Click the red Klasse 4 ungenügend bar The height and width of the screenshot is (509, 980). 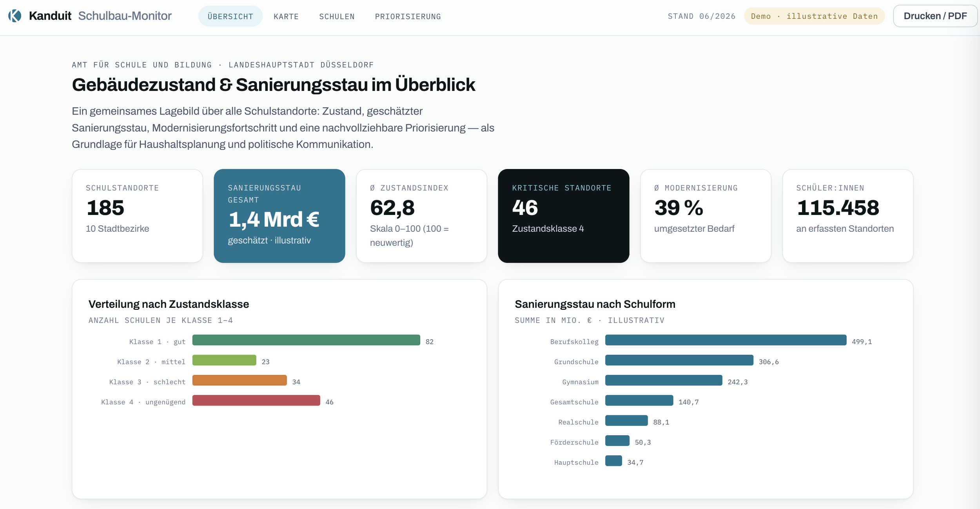tap(256, 400)
